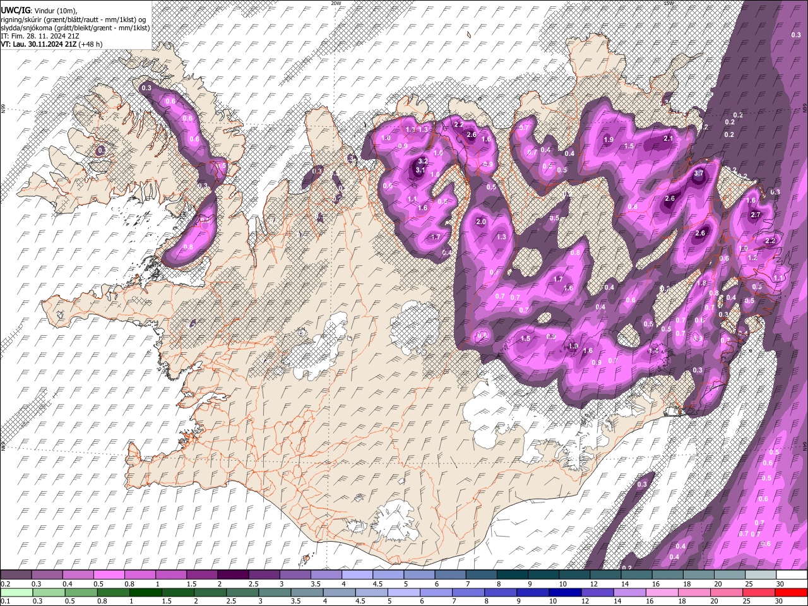Pick the lavender upper swatch between 4 and 4.5
The height and width of the screenshot is (606, 808).
357,575
